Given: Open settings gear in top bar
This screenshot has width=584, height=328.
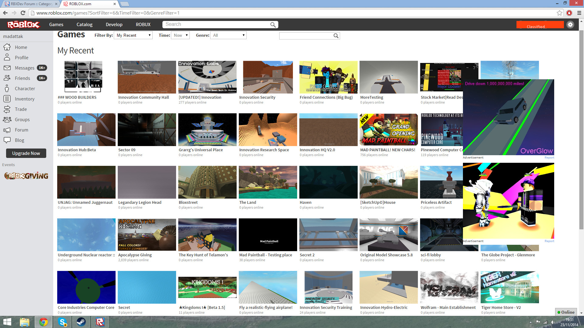Looking at the screenshot, I should click(x=570, y=25).
